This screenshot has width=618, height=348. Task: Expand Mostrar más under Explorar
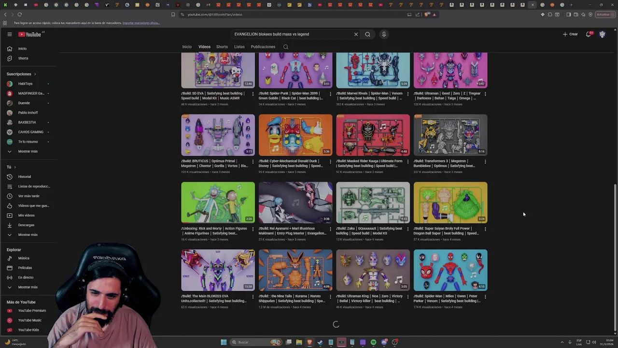pyautogui.click(x=29, y=287)
